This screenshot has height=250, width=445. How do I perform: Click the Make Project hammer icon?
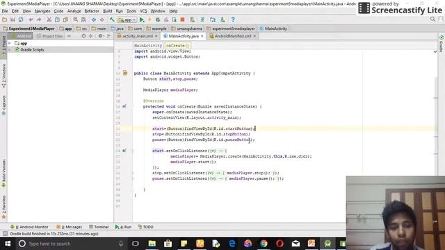pos(112,19)
